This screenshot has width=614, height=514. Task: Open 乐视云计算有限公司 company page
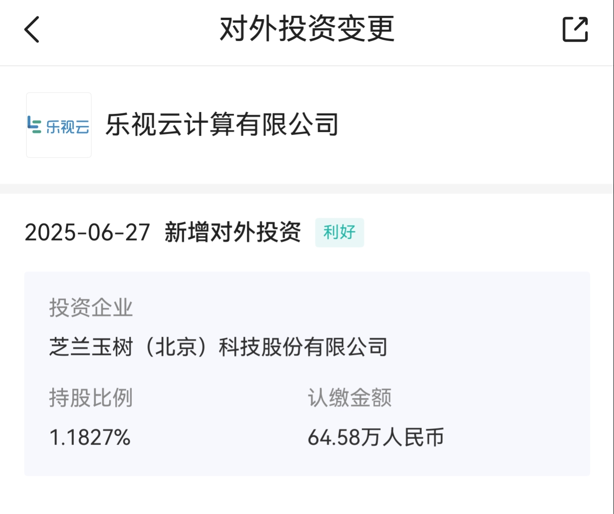coord(222,125)
